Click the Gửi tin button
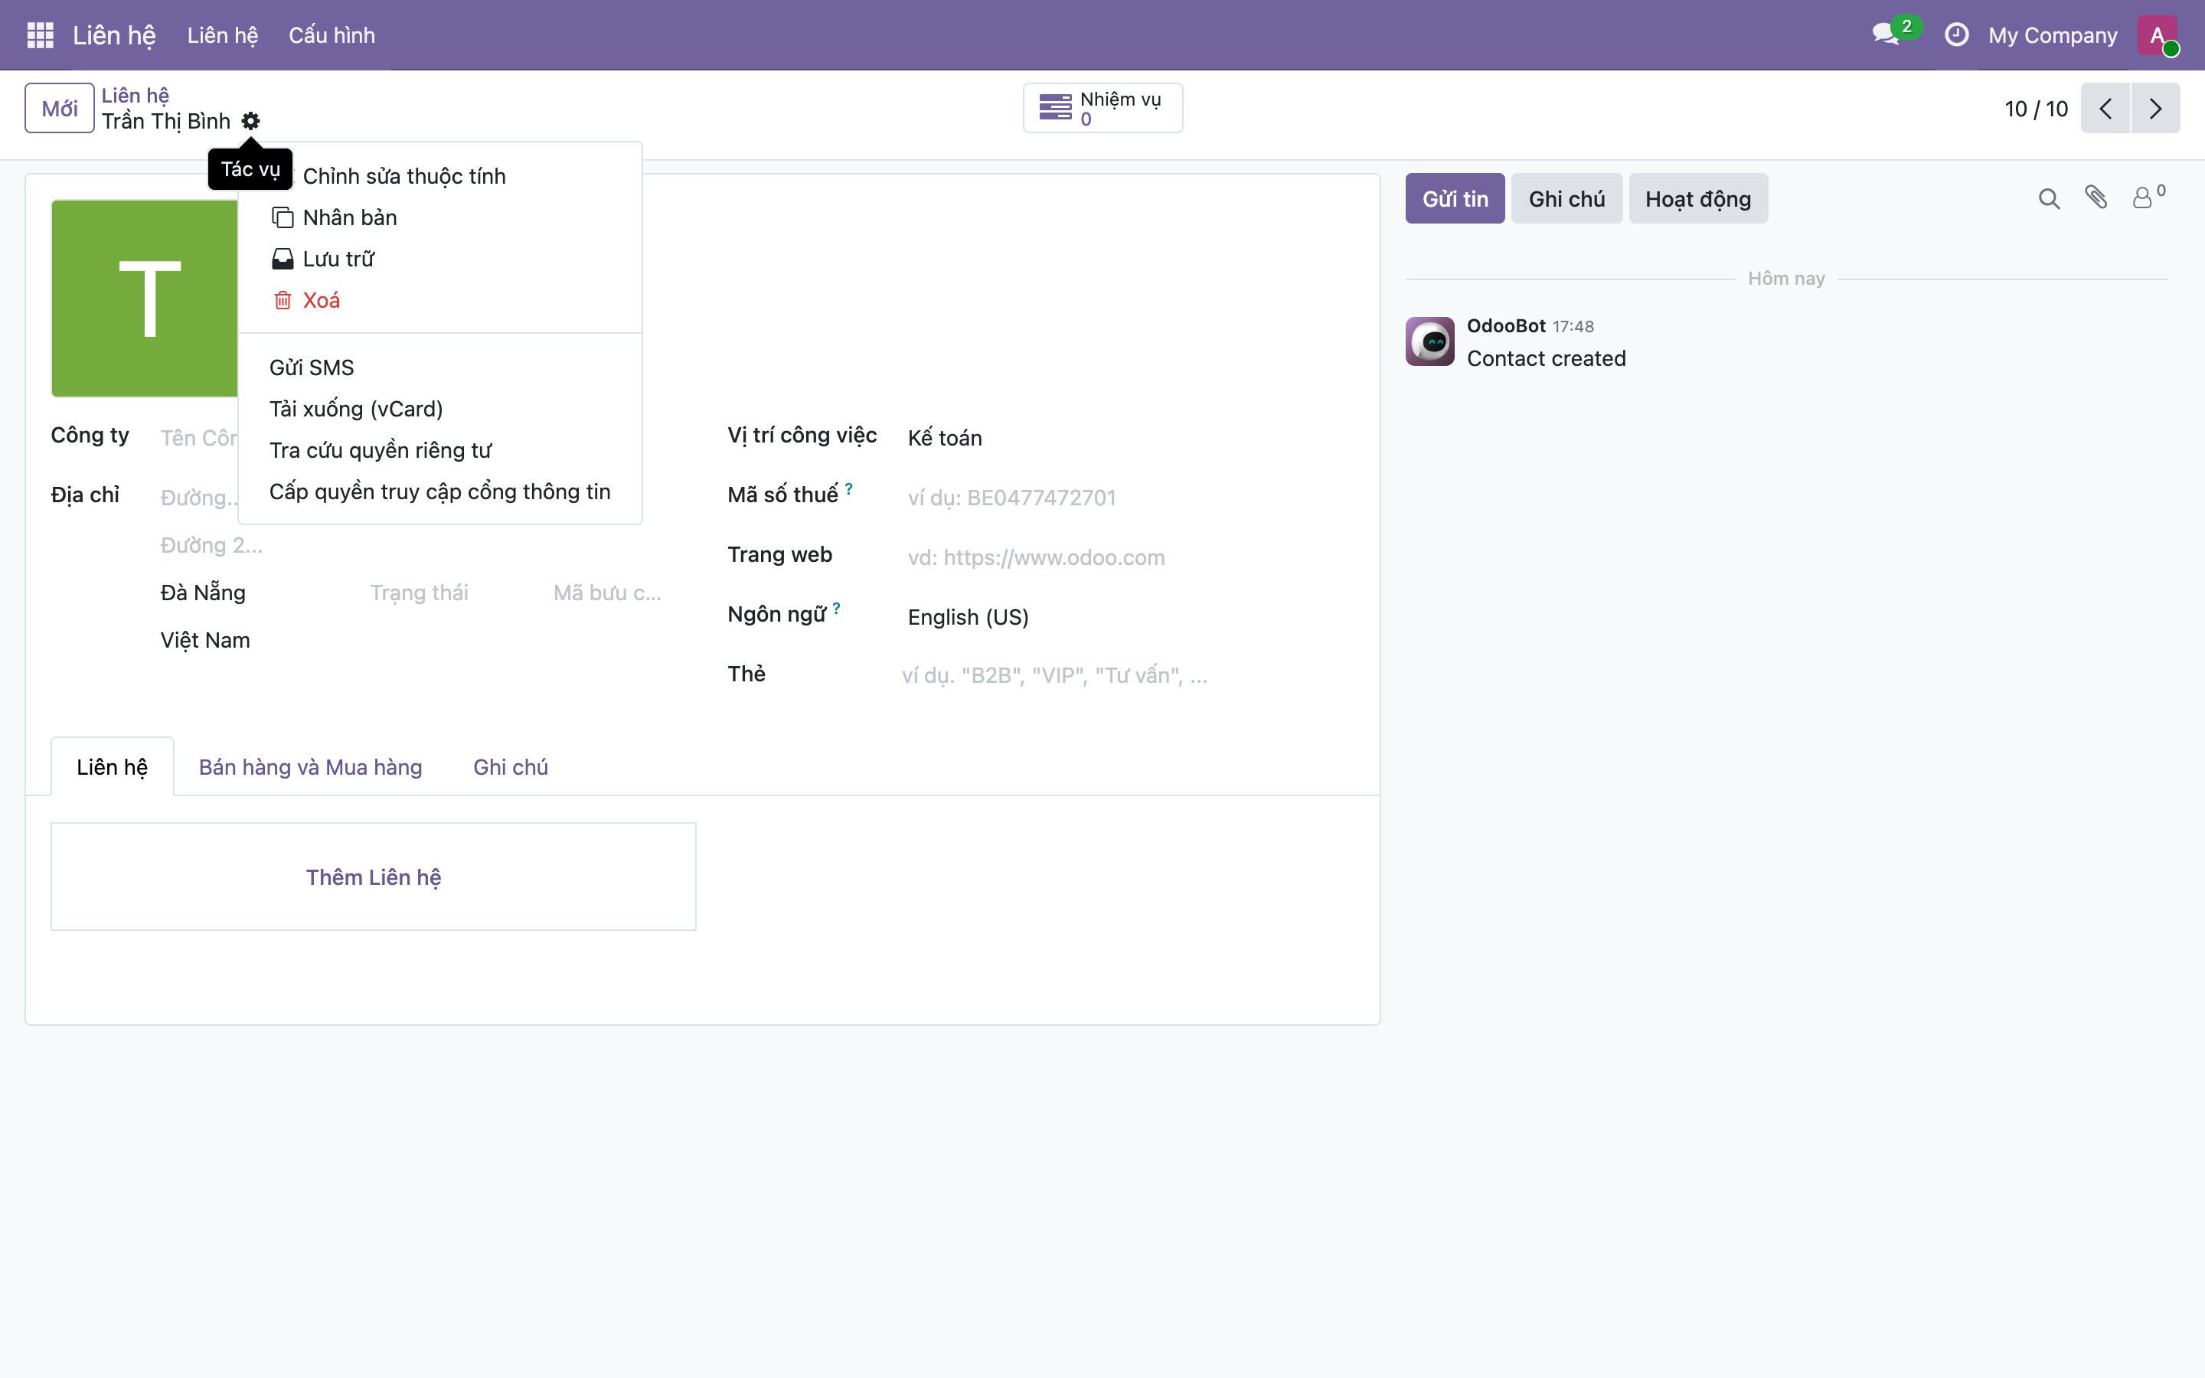The height and width of the screenshot is (1378, 2205). click(1455, 199)
